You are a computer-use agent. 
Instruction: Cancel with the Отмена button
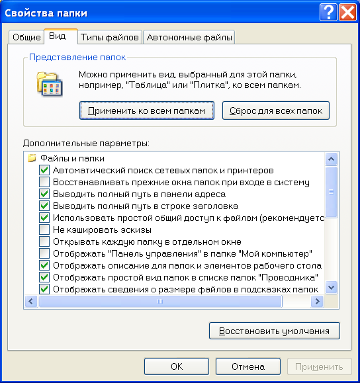click(247, 366)
